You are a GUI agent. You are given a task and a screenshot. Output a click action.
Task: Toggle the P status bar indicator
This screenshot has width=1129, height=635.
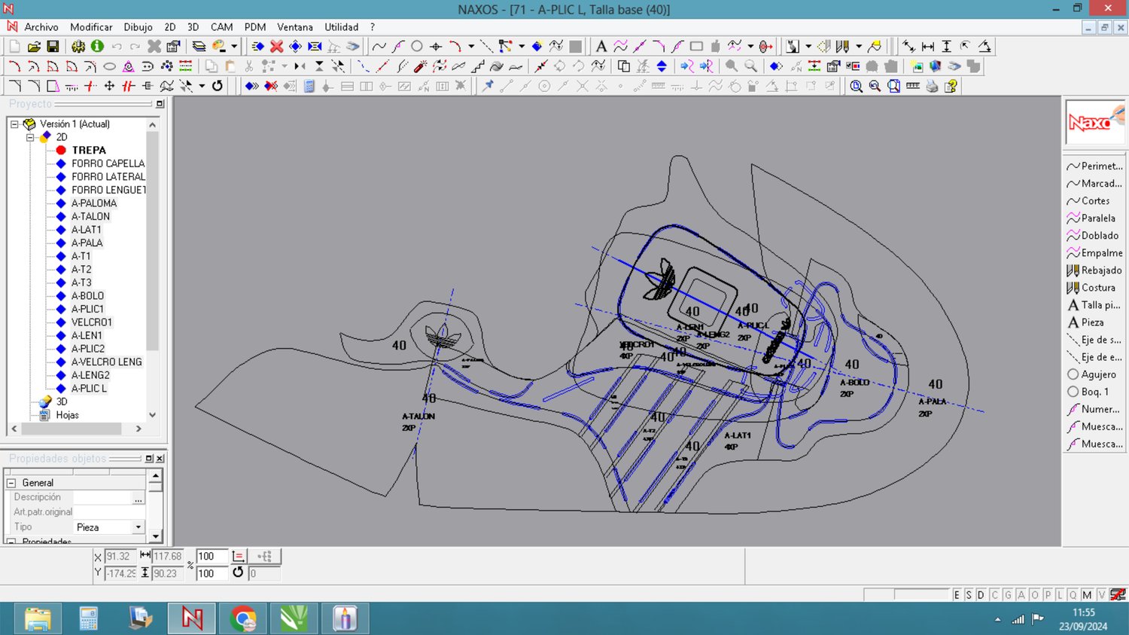coord(1047,595)
